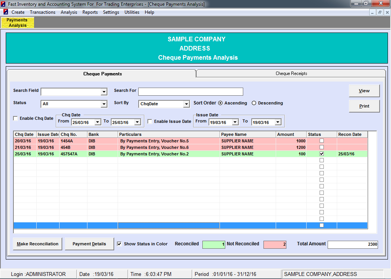Expand the Search Field dropdown

[x=103, y=92]
